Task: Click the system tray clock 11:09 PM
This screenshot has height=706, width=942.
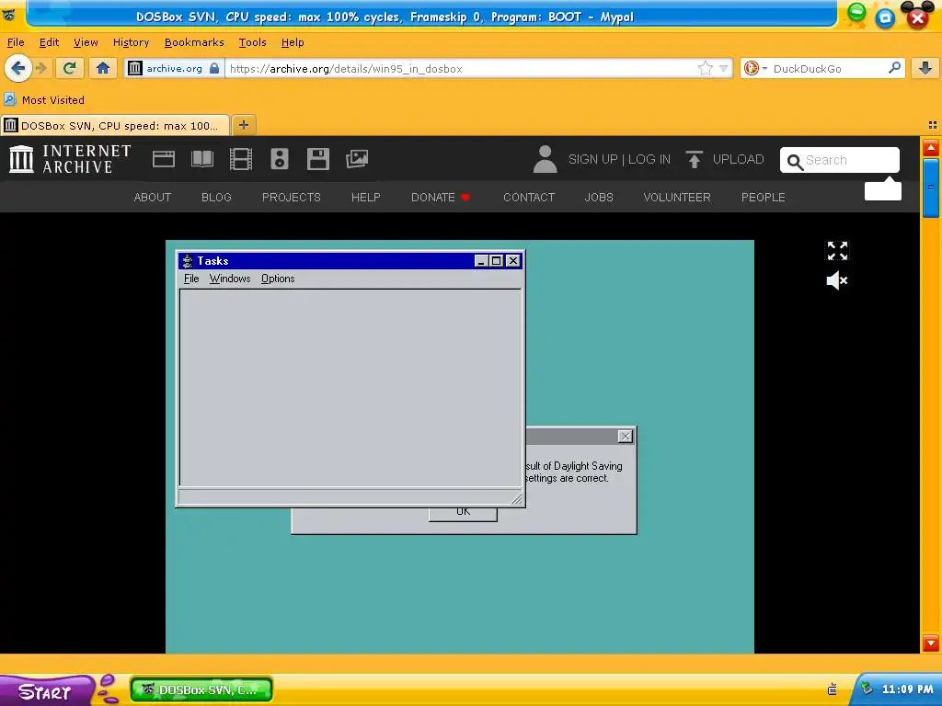Action: point(907,689)
